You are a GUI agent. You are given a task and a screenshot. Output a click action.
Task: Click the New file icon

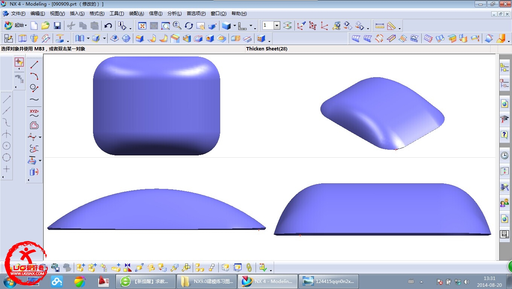coord(34,26)
